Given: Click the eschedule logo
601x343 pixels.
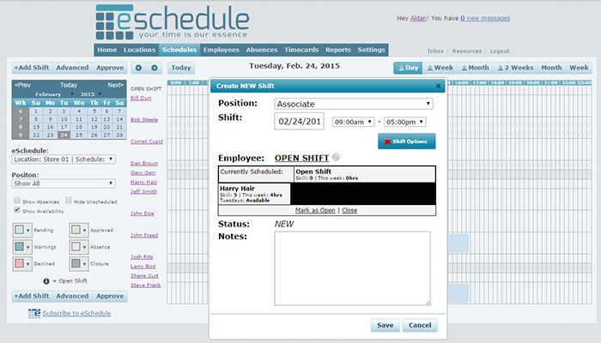Looking at the screenshot, I should pos(173,21).
